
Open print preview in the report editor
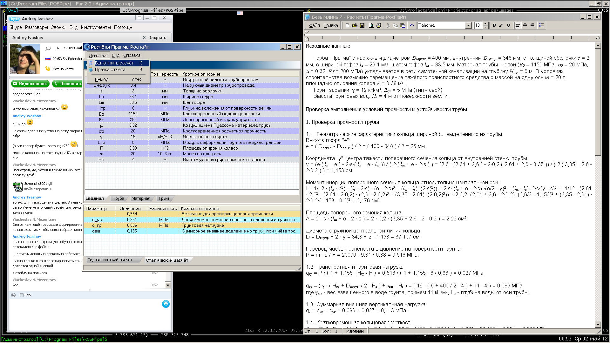(371, 25)
